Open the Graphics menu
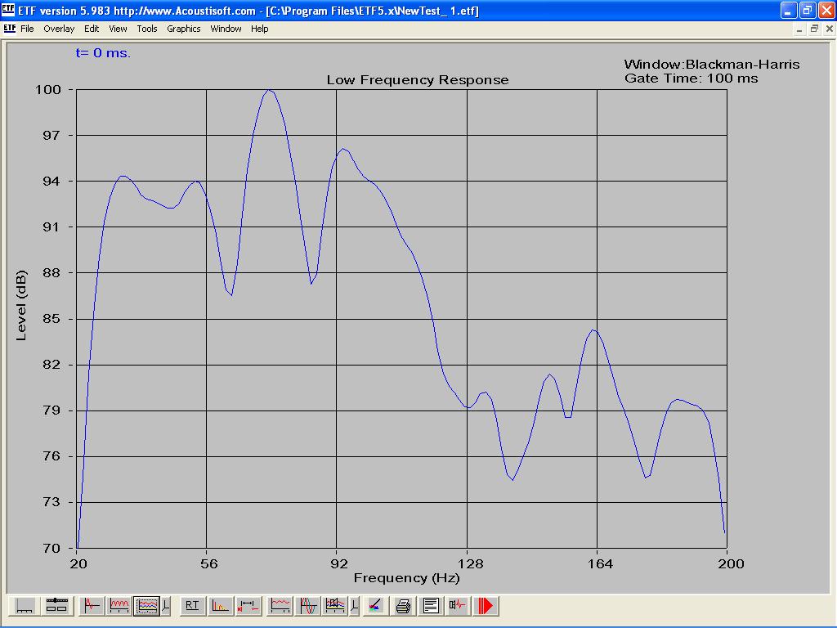The width and height of the screenshot is (837, 628). 183,29
